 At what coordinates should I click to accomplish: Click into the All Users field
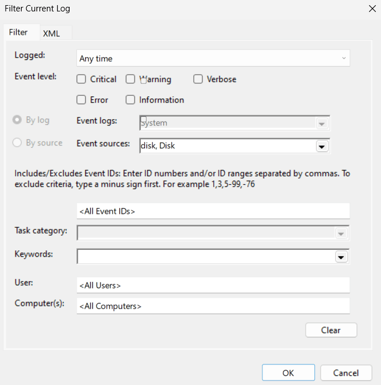tap(213, 285)
